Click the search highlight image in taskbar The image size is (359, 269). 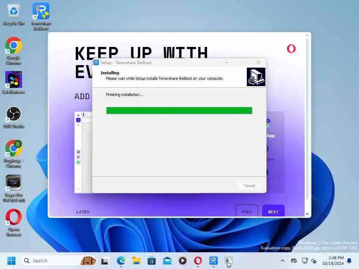pos(88,261)
